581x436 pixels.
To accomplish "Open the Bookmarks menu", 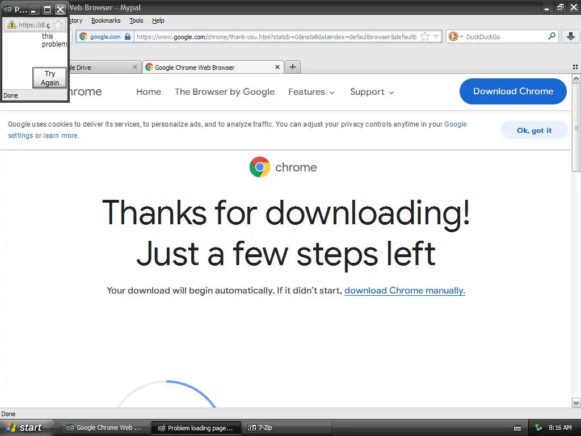I will coord(106,20).
